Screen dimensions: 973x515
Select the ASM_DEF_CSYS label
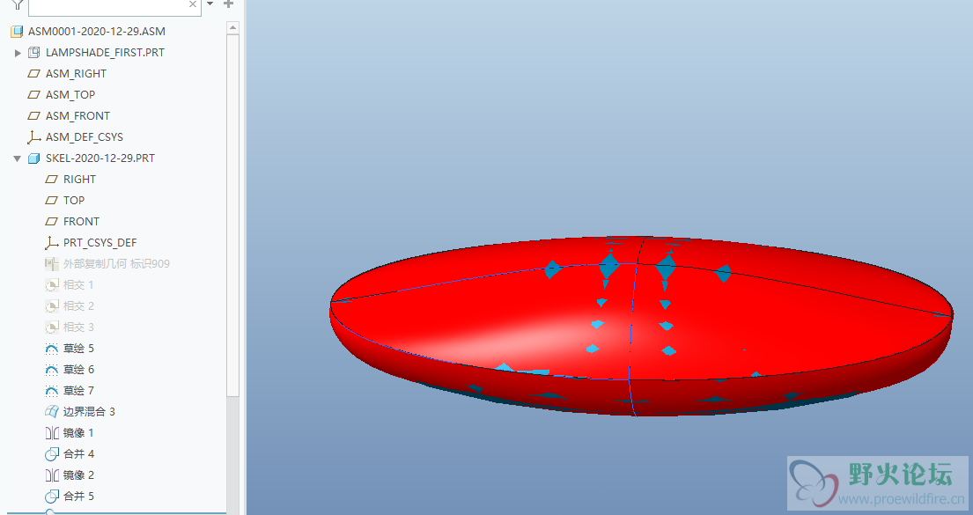pyautogui.click(x=85, y=137)
